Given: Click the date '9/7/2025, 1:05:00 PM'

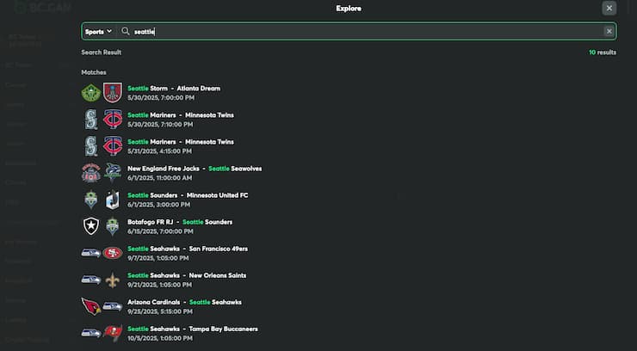Looking at the screenshot, I should coord(158,258).
